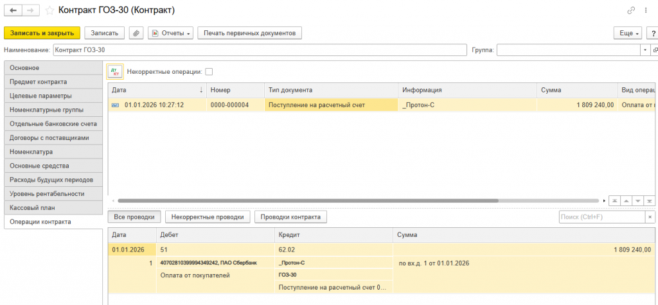Click the Номер column header
The width and height of the screenshot is (658, 305).
click(235, 90)
